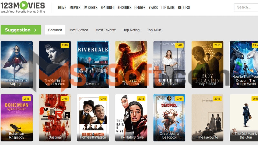Screen dimensions: 258x145
Task: Open the TOP IMDB page
Action: pyautogui.click(x=168, y=7)
